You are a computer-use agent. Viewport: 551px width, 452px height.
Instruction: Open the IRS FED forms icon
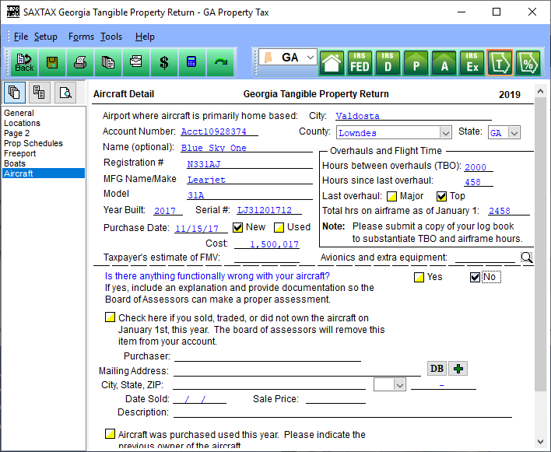click(x=360, y=63)
